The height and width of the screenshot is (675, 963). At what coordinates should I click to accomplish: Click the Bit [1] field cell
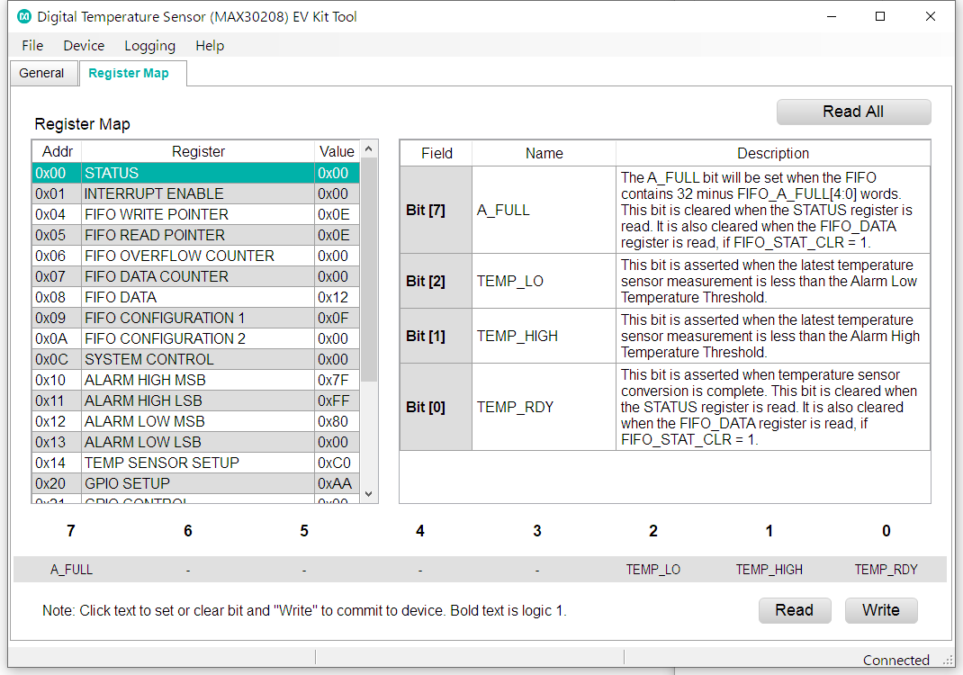[x=436, y=336]
